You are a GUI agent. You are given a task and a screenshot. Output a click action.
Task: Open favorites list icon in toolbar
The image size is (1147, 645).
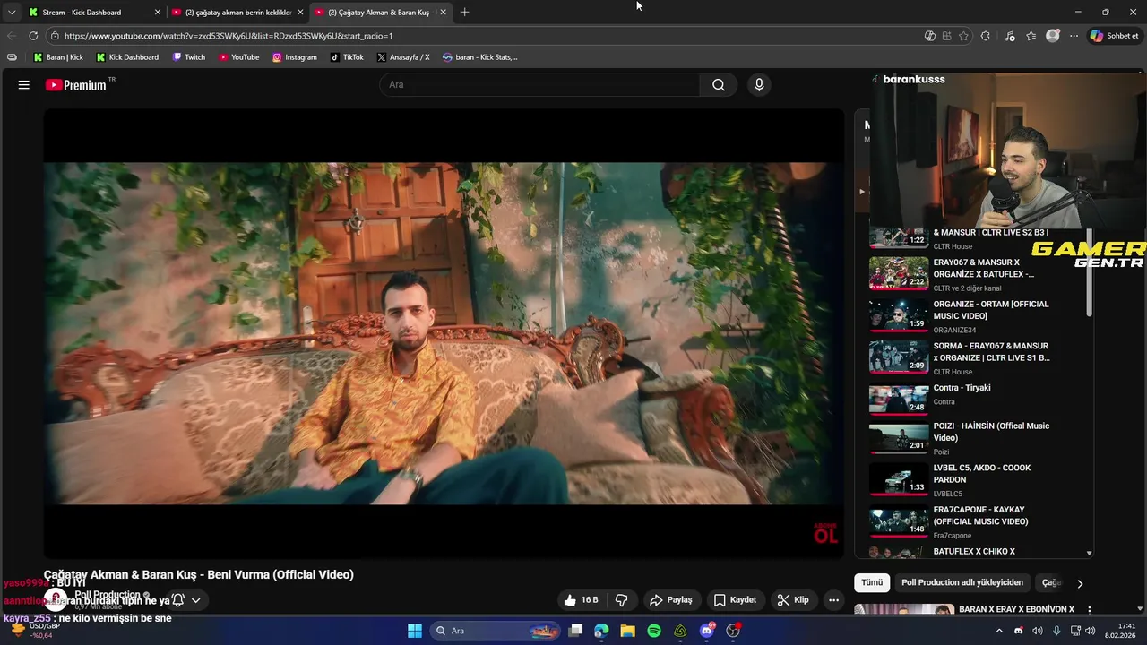point(1031,36)
